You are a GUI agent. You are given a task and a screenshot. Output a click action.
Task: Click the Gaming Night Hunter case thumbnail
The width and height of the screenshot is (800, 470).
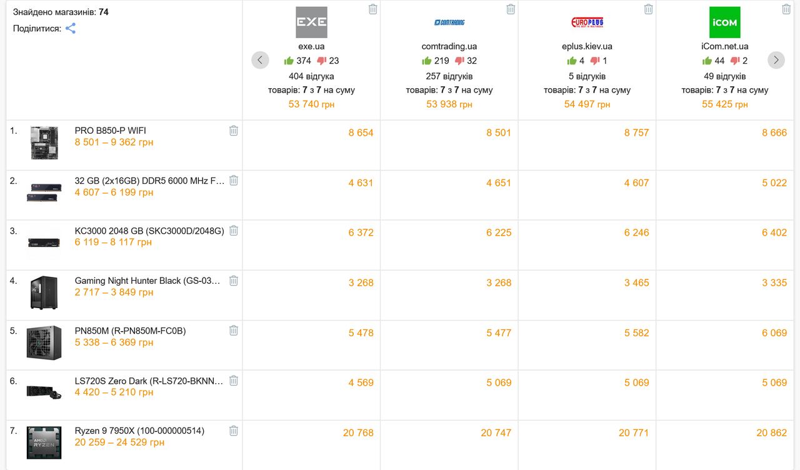44,292
